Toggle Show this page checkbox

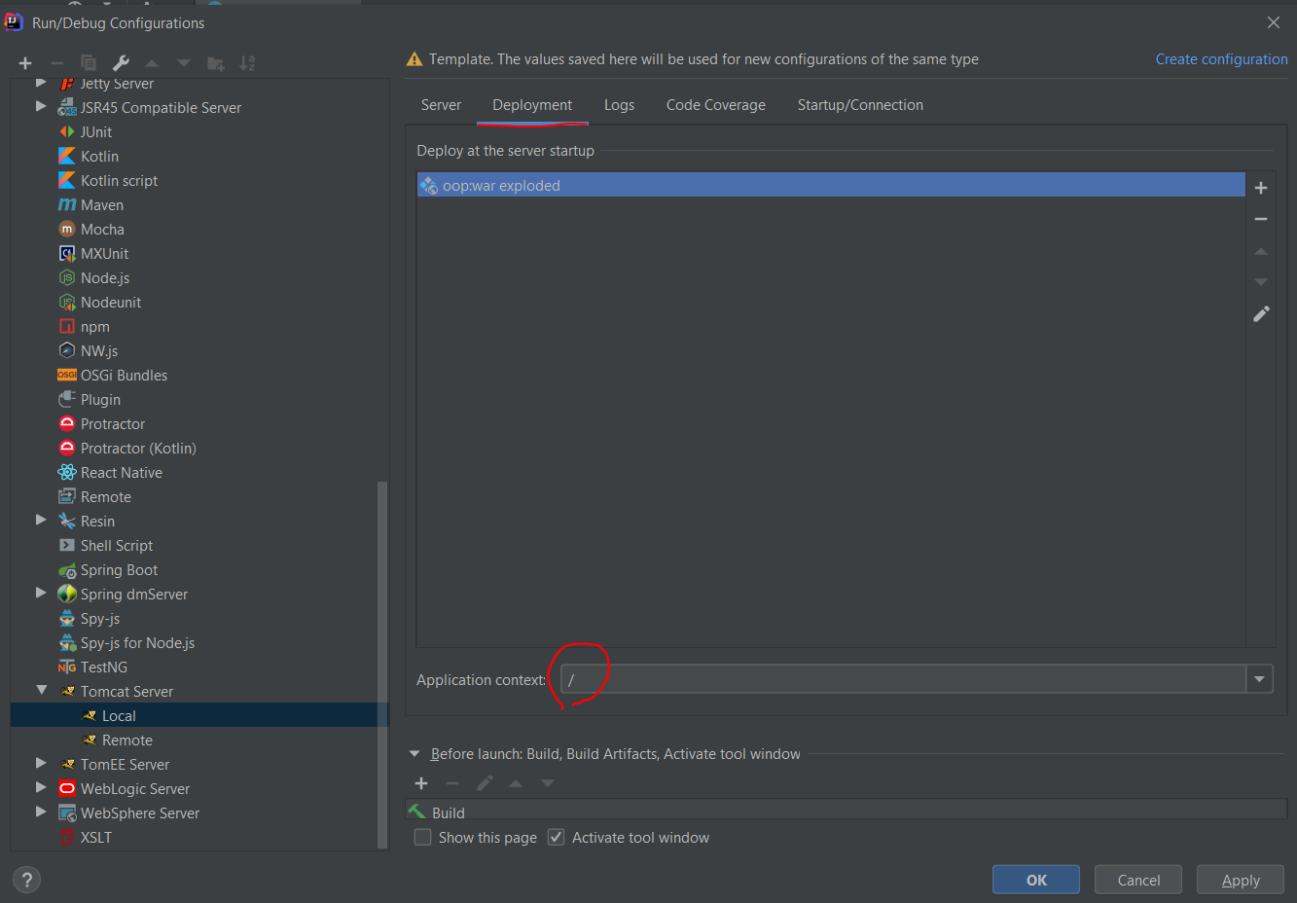422,837
